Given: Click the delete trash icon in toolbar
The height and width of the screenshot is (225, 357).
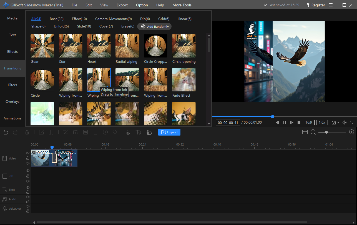Looking at the screenshot, I should coord(27,132).
